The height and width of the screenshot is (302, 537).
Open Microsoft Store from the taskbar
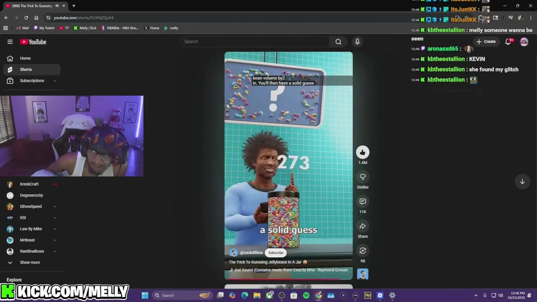click(x=294, y=295)
